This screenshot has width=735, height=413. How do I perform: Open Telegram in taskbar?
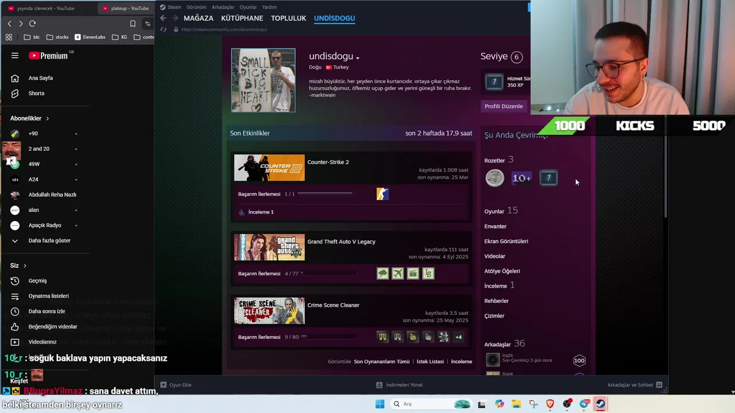coord(585,404)
